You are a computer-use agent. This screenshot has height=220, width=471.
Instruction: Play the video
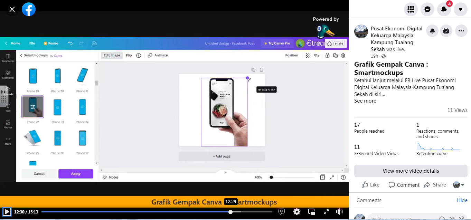7,212
